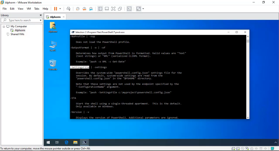Toggle the Library panel visibility
Screen dimensions: 279x151
(100, 9)
